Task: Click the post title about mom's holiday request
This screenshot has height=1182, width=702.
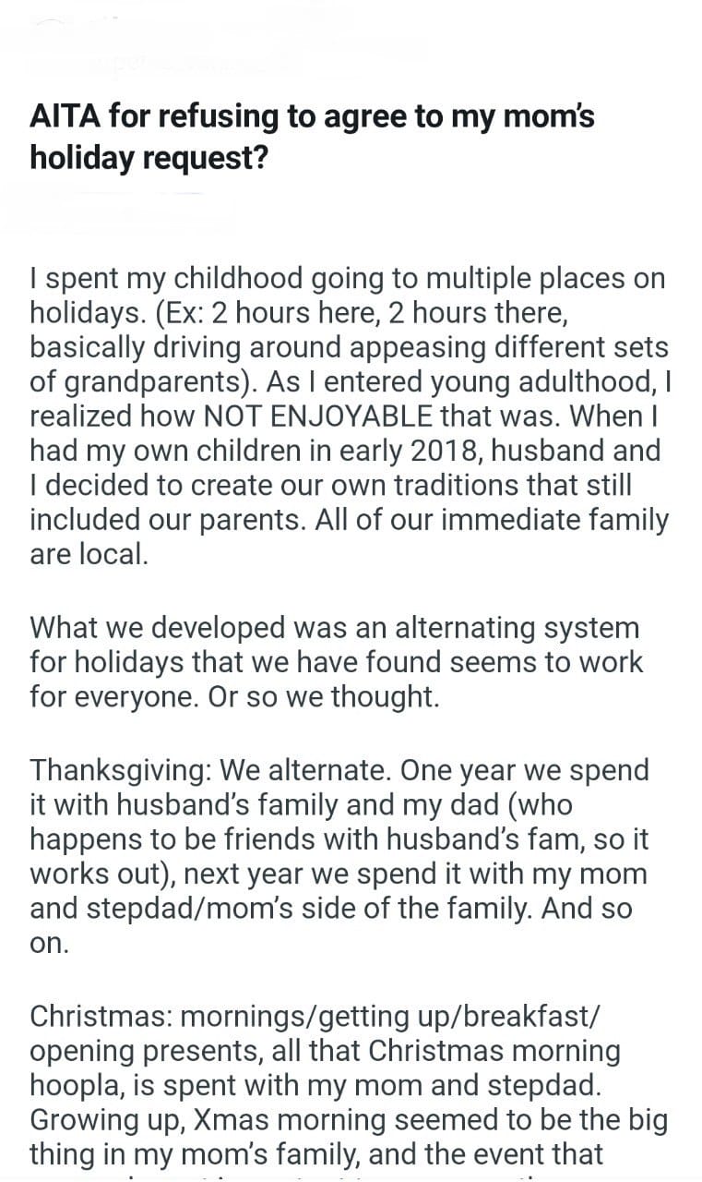Action: (x=312, y=137)
